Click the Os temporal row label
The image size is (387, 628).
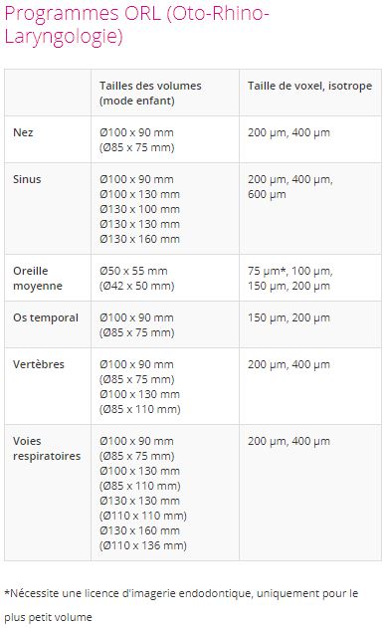(46, 317)
